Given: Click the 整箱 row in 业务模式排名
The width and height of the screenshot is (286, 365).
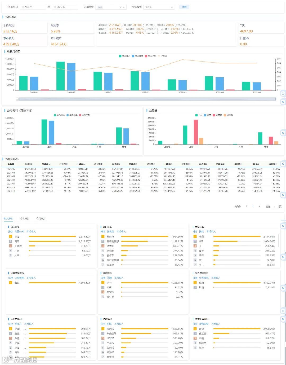Looking at the screenshot, I should coord(234,283).
